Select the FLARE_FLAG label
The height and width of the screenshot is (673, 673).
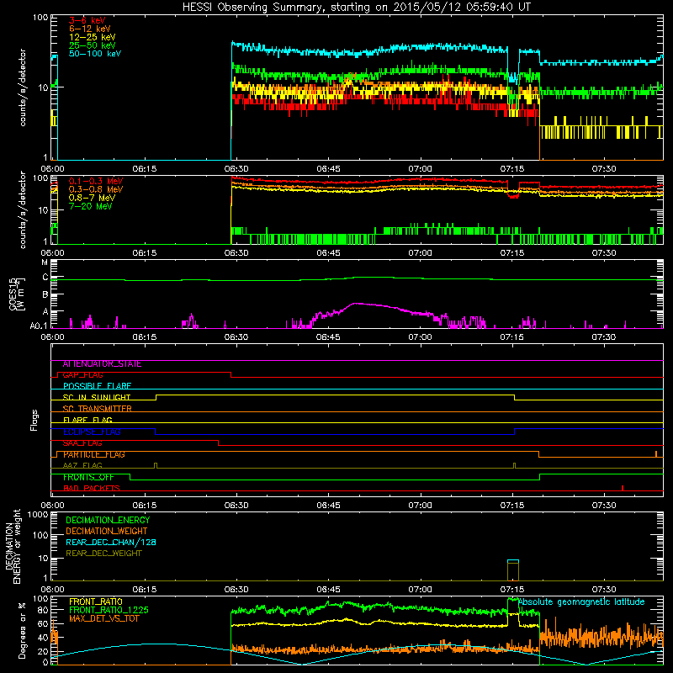[87, 420]
